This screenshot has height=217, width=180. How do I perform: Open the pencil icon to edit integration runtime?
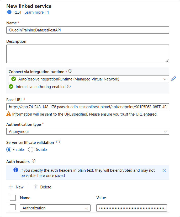point(174,79)
